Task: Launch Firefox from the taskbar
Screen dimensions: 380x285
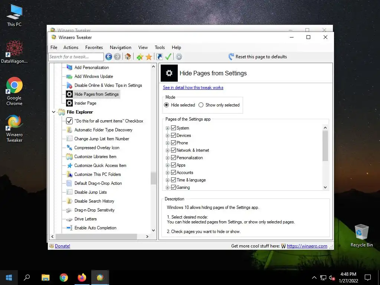Action: tap(82, 278)
